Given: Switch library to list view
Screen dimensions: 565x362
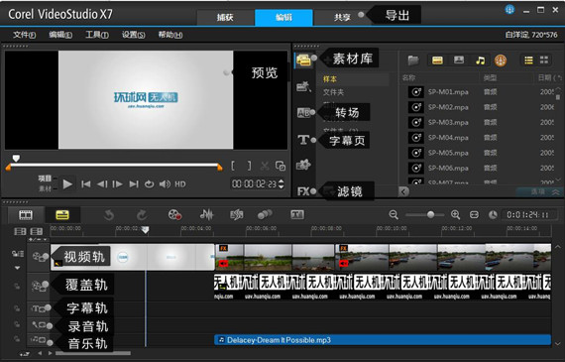Looking at the screenshot, I should [528, 60].
